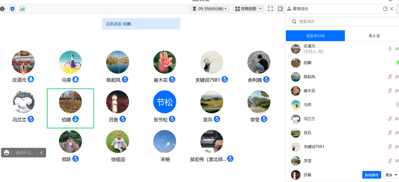Screen dimensions: 399x182
Task: Select 宋杨's sky photo avatar
Action: point(165,142)
